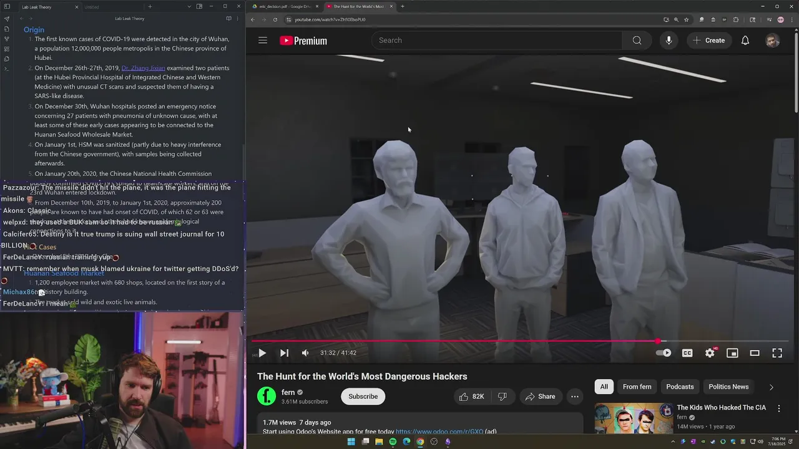
Task: Filter suggestions by Podcasts chip
Action: (x=680, y=387)
